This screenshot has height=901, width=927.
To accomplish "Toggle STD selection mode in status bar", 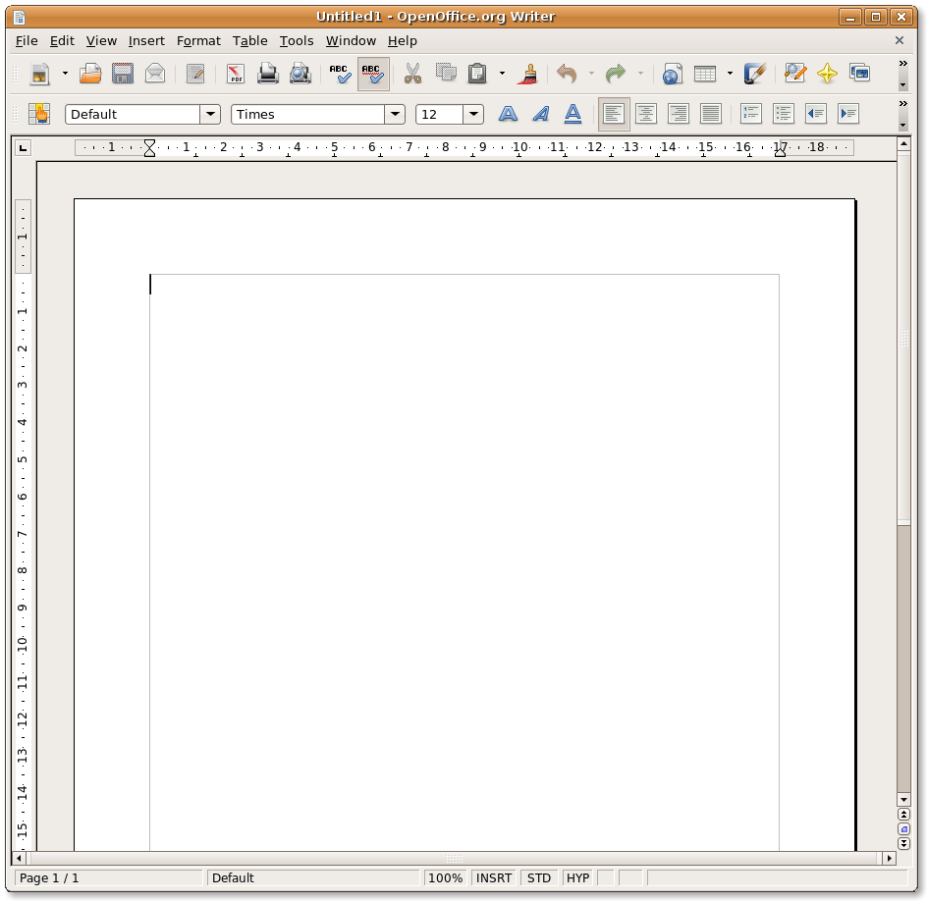I will tap(538, 878).
